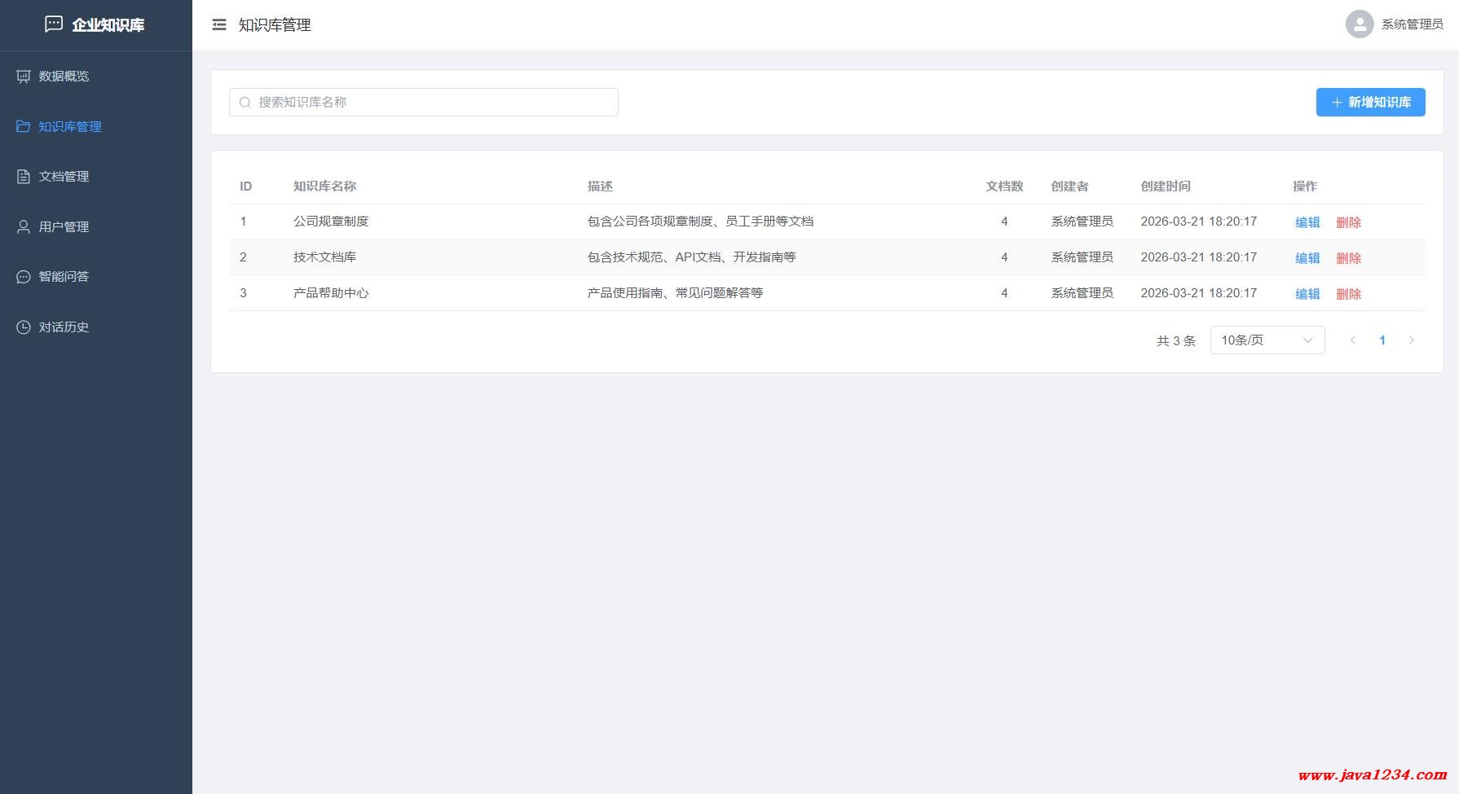The image size is (1459, 794).
Task: Edit the 公司规章制度 knowledge base
Action: [1307, 222]
